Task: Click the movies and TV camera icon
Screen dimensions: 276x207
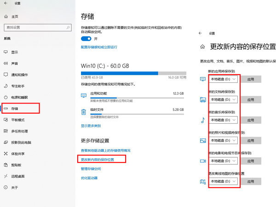Action: pos(203,161)
